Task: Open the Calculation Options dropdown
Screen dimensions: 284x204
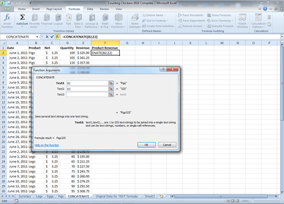Action: click(258, 21)
